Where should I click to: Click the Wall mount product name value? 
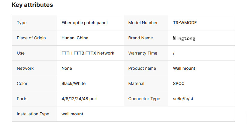coord(184,68)
